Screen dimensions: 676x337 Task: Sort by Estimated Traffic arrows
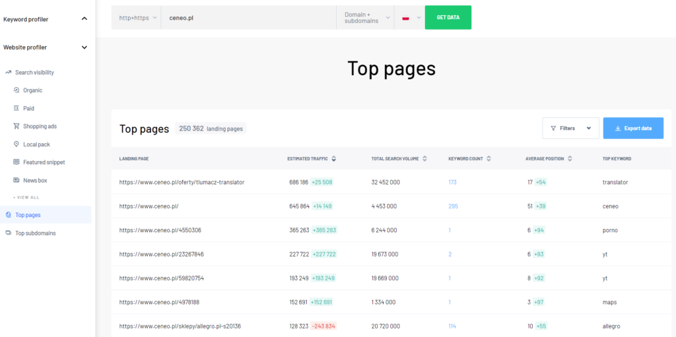point(333,158)
